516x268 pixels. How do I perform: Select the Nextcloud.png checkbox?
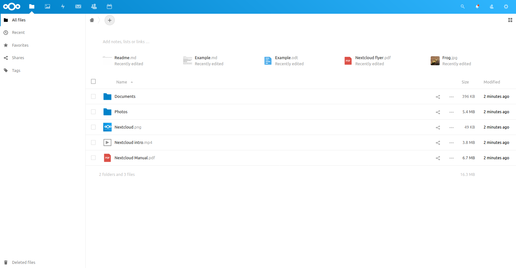(93, 127)
